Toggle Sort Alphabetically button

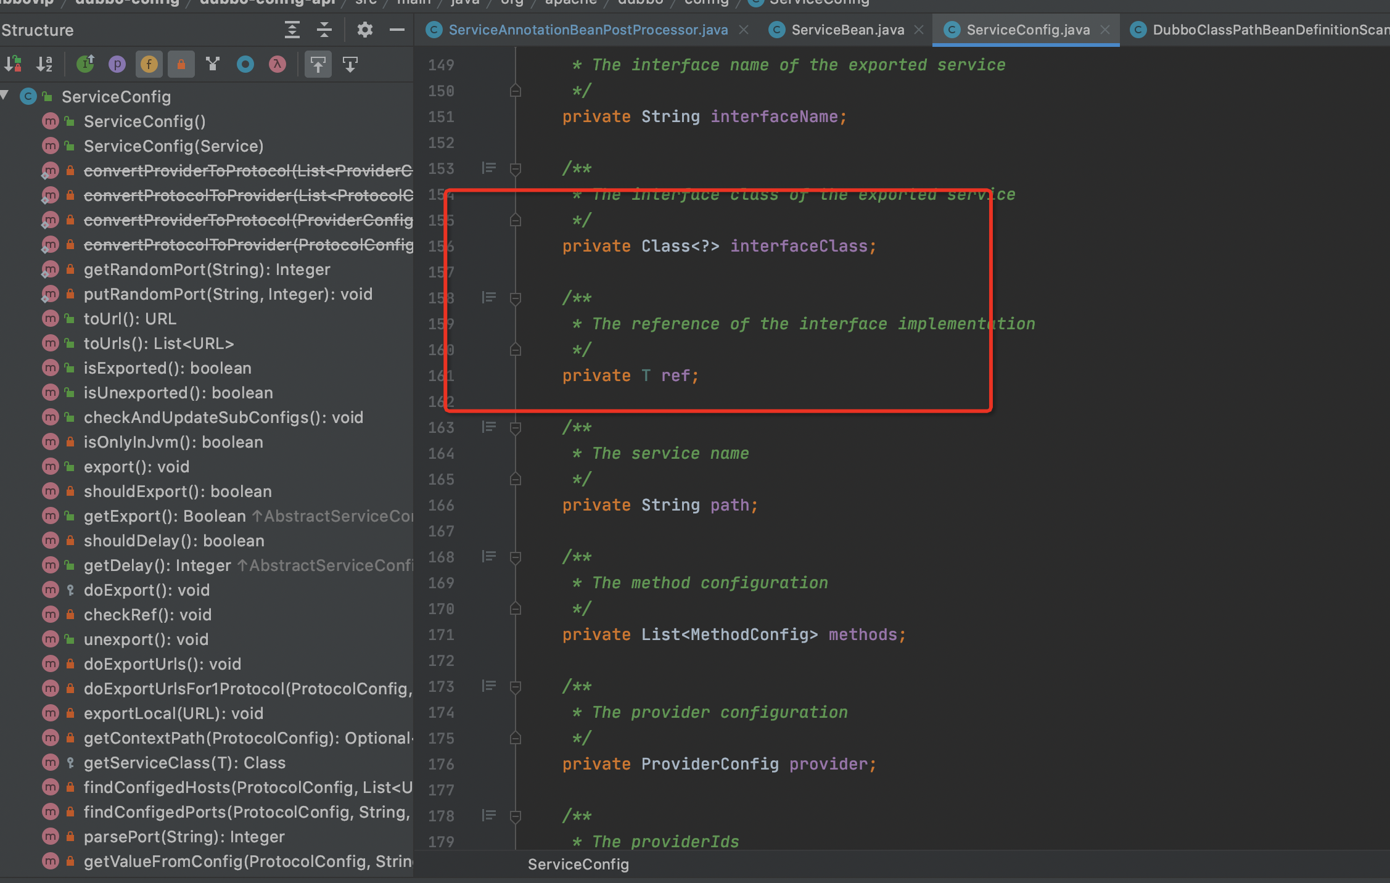click(x=44, y=64)
